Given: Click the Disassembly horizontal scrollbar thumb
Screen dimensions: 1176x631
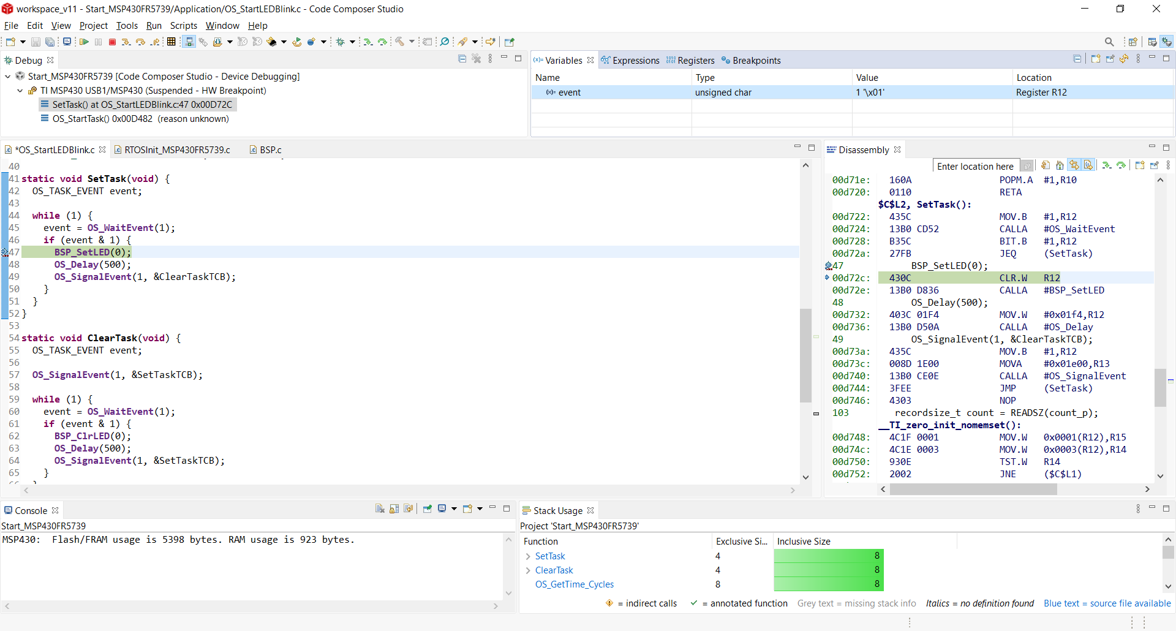Looking at the screenshot, I should (x=973, y=489).
